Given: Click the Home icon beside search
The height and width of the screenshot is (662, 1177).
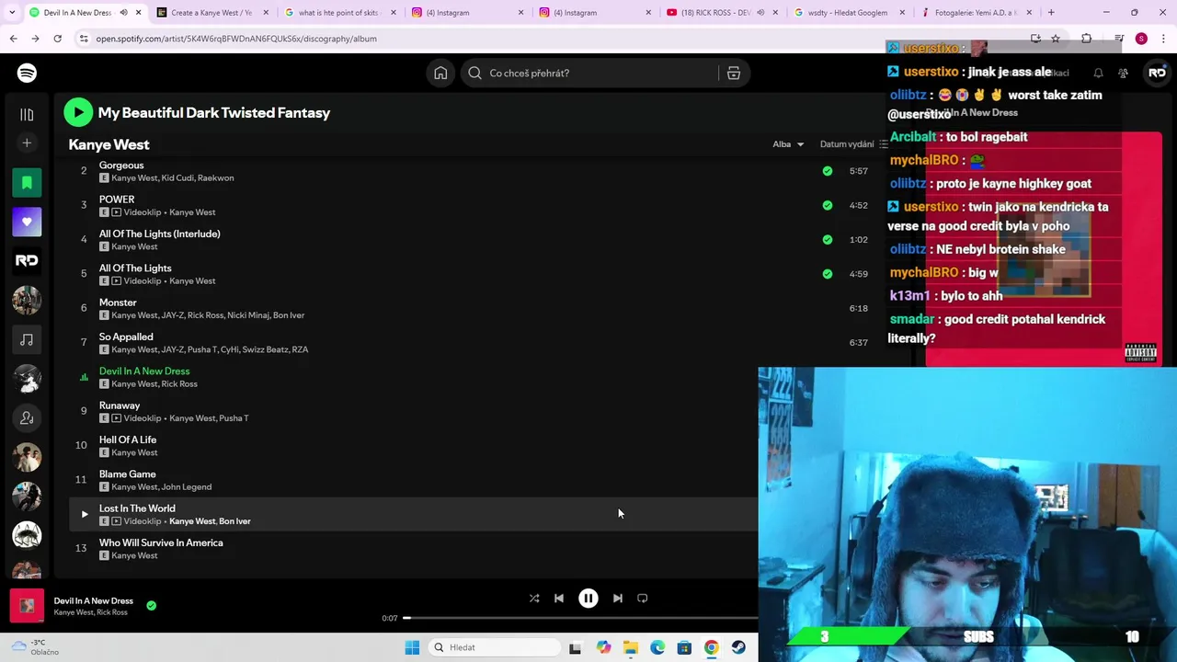Looking at the screenshot, I should [x=440, y=73].
